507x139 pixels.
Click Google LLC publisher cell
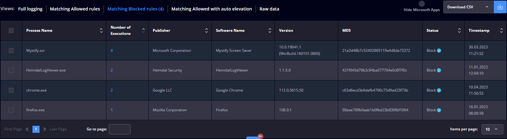(x=162, y=90)
